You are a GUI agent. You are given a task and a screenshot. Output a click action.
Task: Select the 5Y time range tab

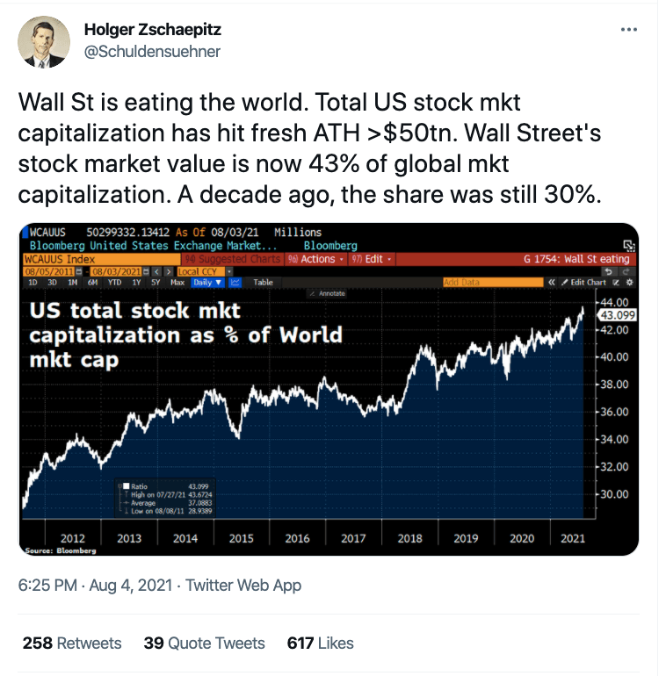tap(156, 283)
